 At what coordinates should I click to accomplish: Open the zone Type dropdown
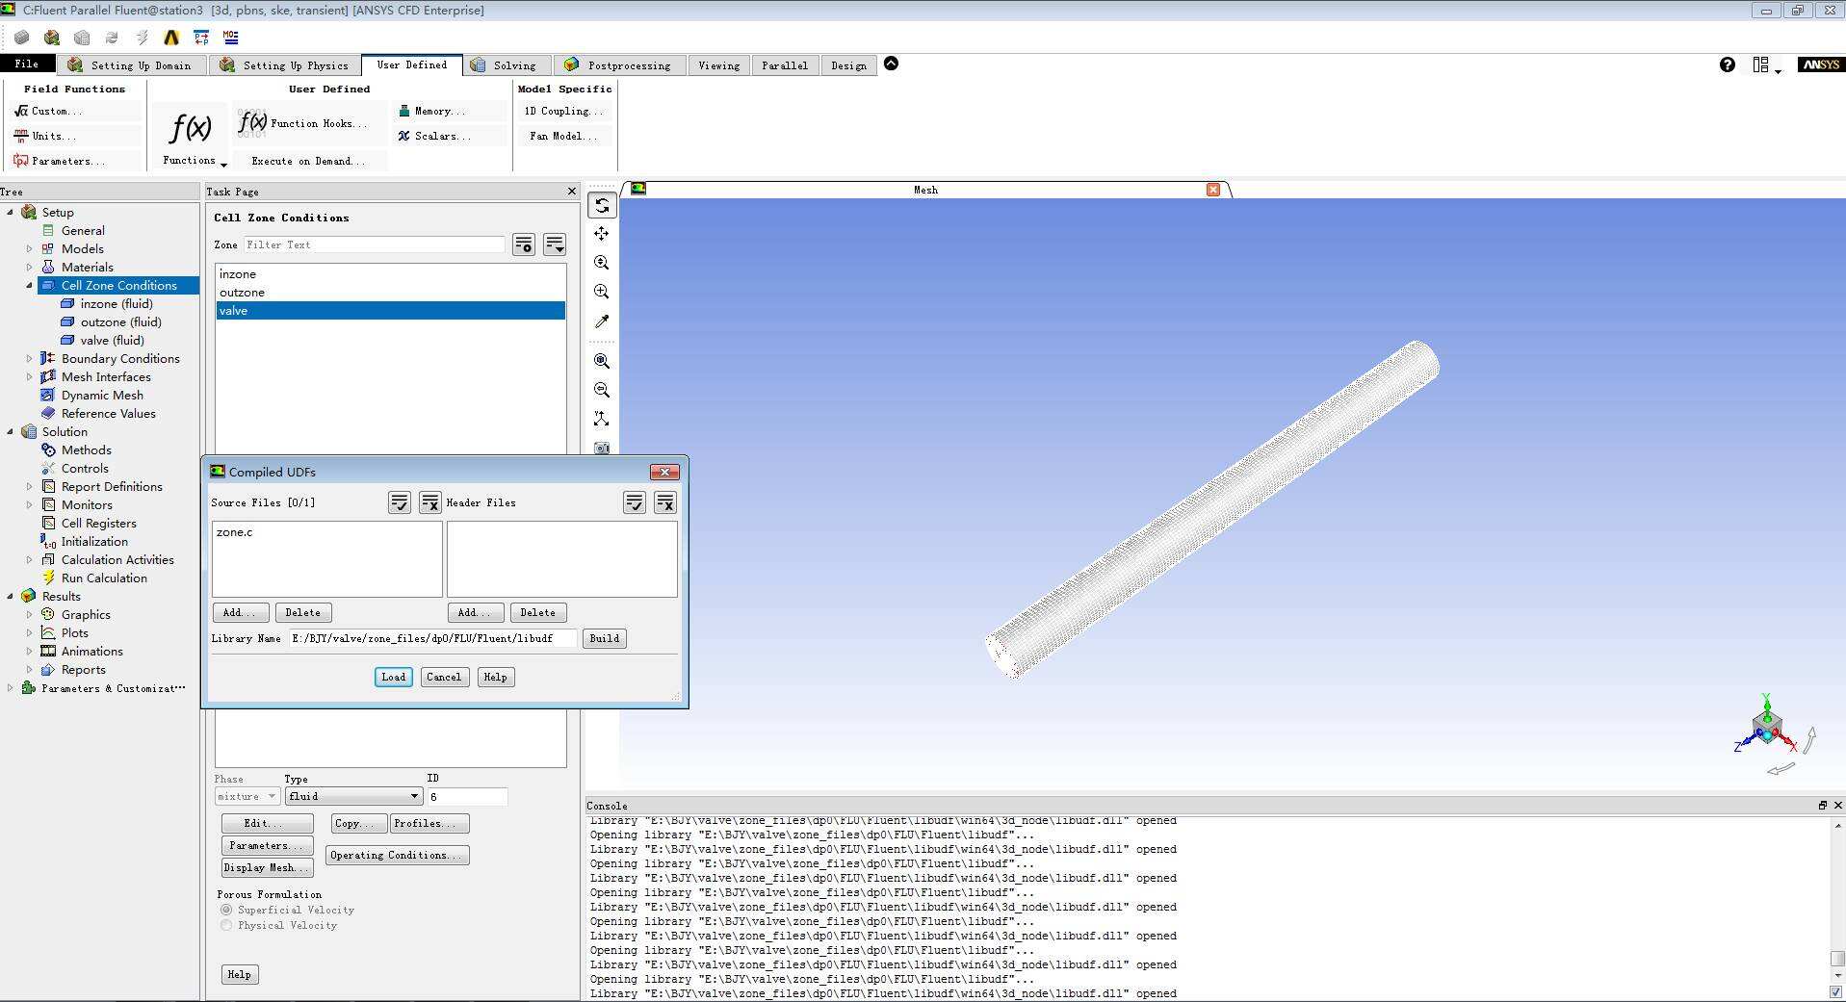pos(353,796)
